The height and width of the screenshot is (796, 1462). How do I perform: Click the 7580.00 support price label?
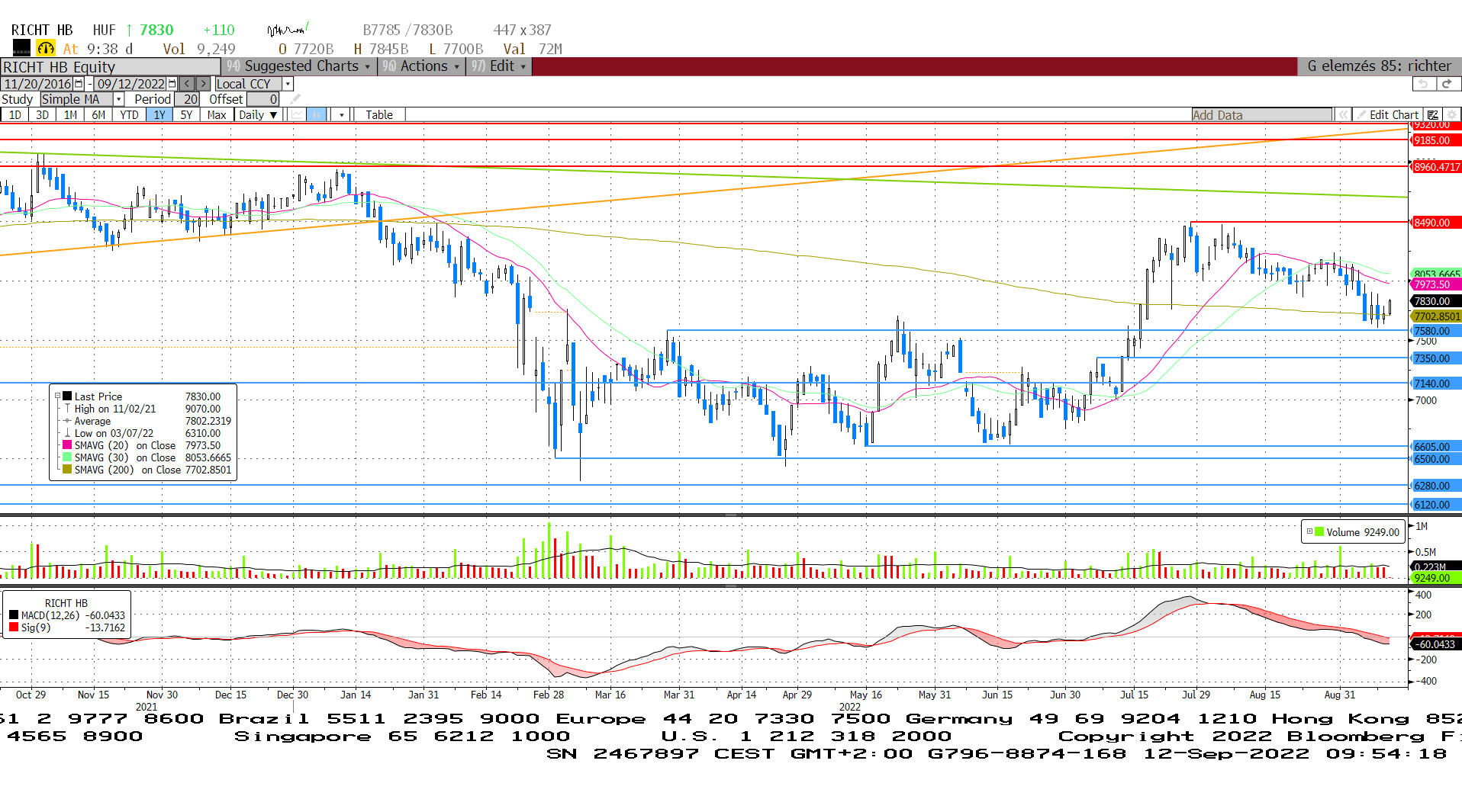click(1435, 331)
